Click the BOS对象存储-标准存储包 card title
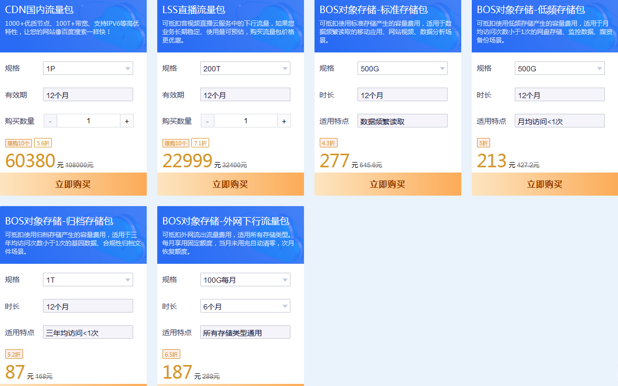 (374, 9)
